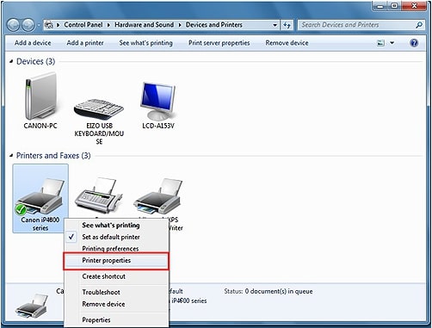Viewport: 432px width, 328px height.
Task: Change view using the view icon
Action: pyautogui.click(x=380, y=43)
